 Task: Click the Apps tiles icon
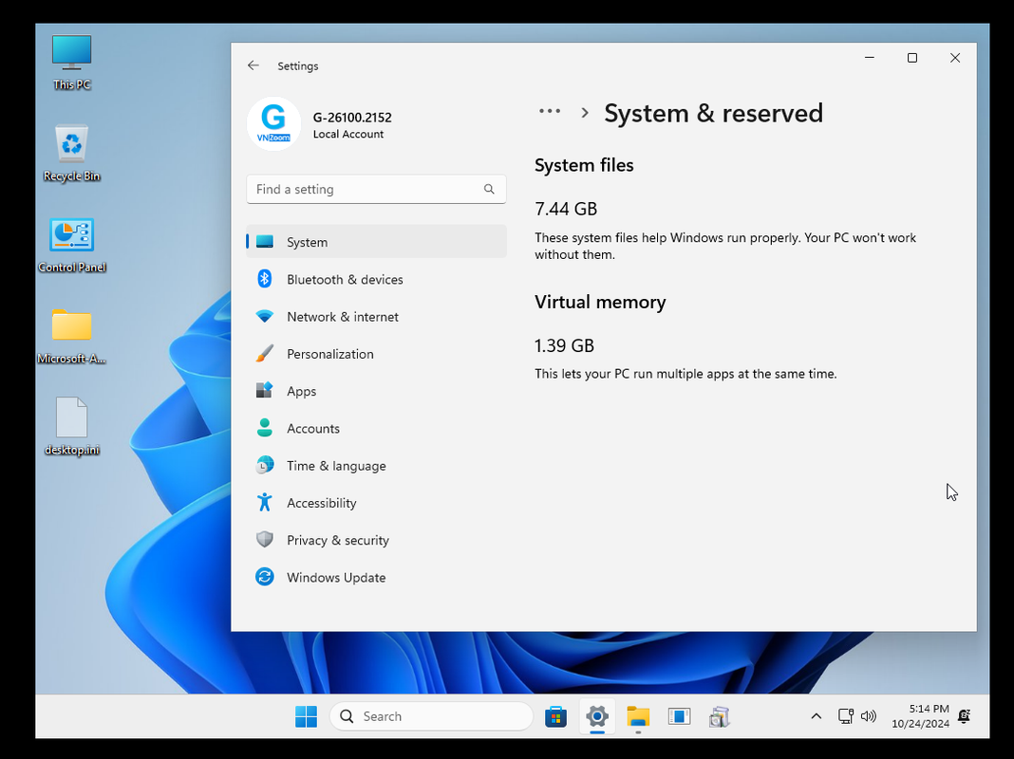tap(265, 390)
